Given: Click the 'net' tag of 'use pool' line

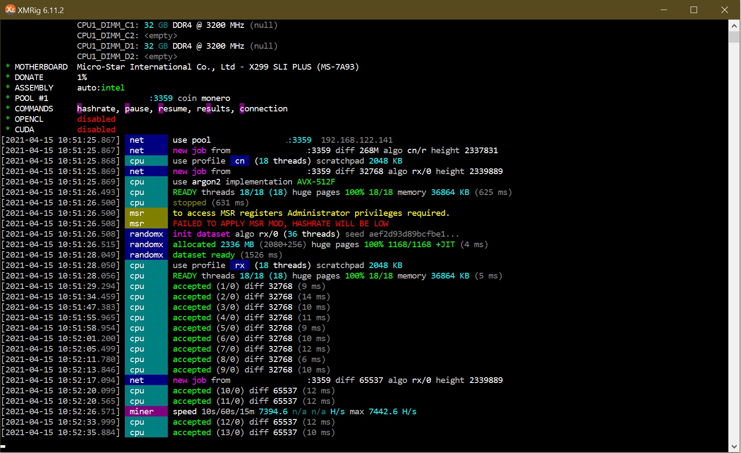Looking at the screenshot, I should 146,140.
